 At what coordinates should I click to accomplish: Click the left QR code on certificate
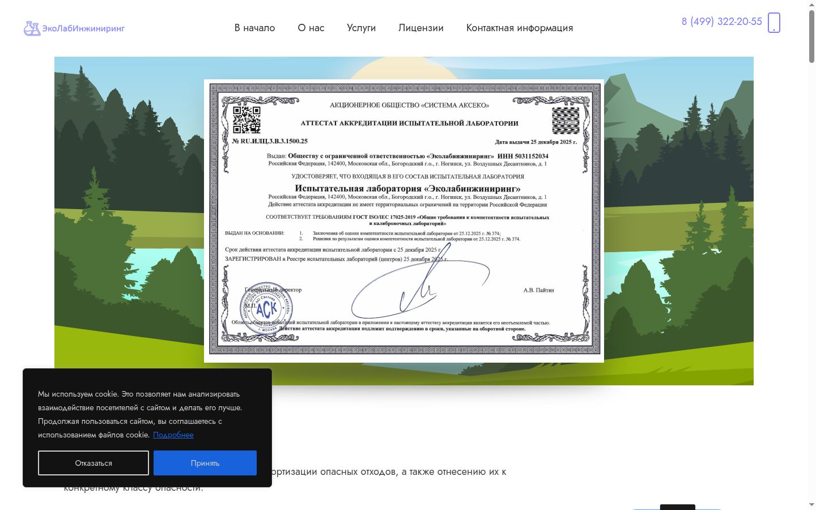pyautogui.click(x=246, y=120)
